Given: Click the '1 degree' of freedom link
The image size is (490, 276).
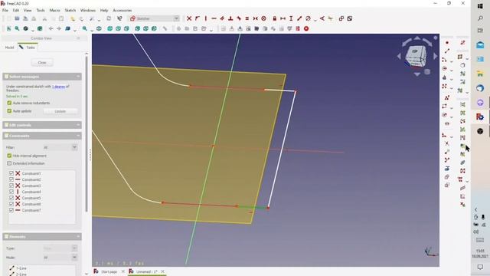Looking at the screenshot, I should pos(58,87).
